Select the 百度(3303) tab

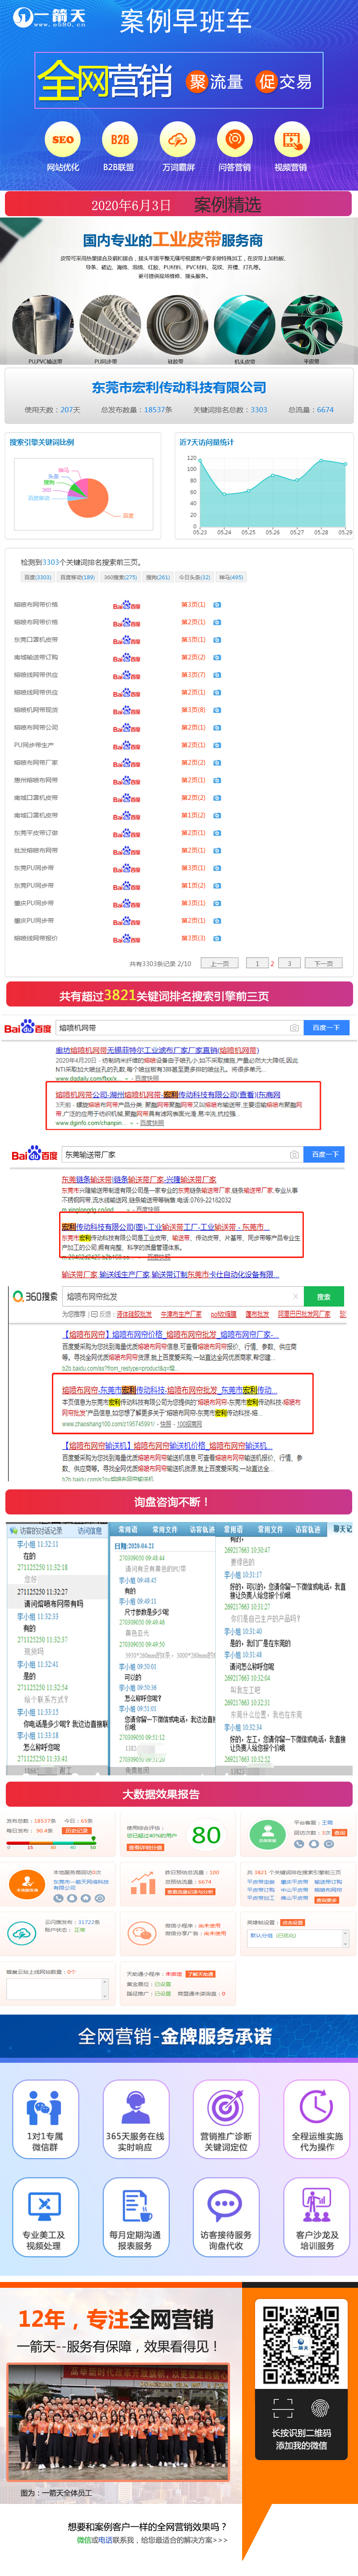(38, 577)
